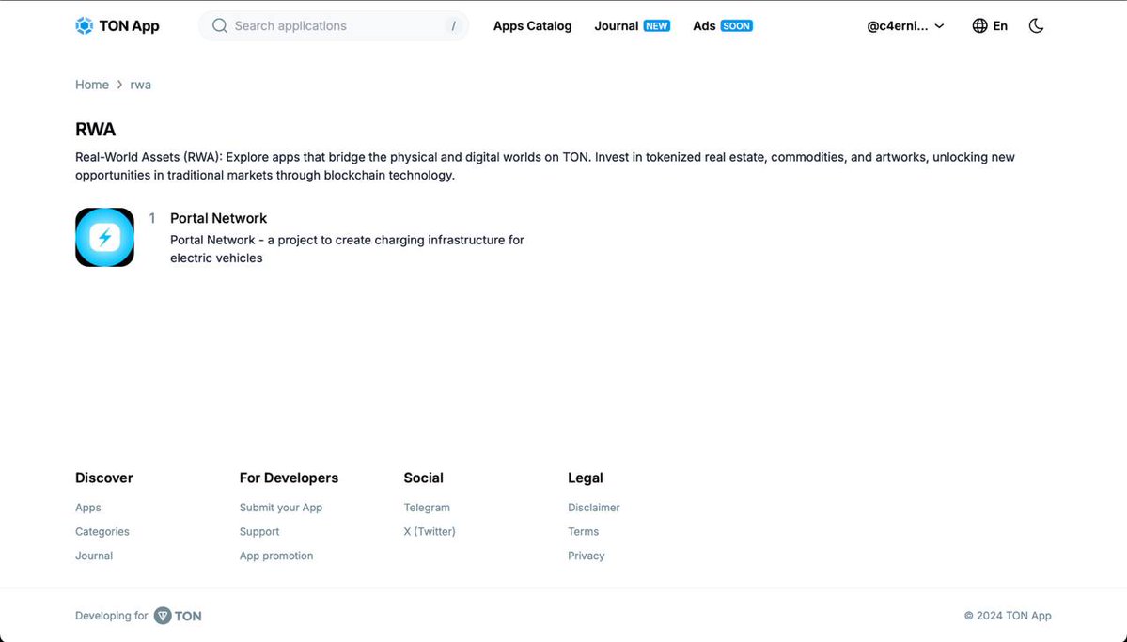The image size is (1127, 642).
Task: Open the Disclaimer legal link
Action: pos(594,508)
